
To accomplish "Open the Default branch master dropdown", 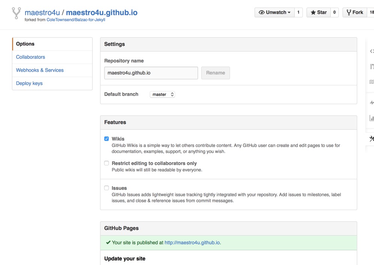I will (x=162, y=94).
